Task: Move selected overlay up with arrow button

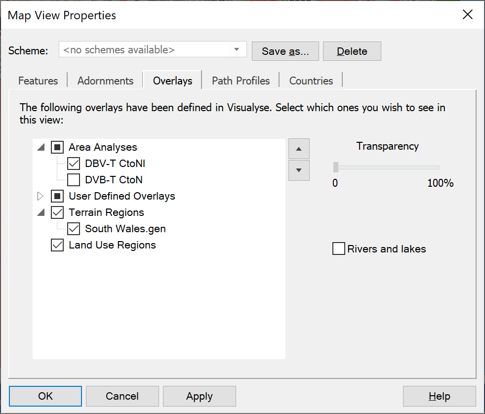Action: tap(299, 149)
